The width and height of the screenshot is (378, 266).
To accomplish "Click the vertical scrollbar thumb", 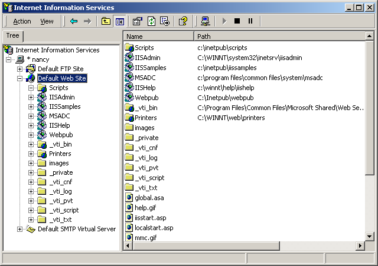I will click(369, 108).
